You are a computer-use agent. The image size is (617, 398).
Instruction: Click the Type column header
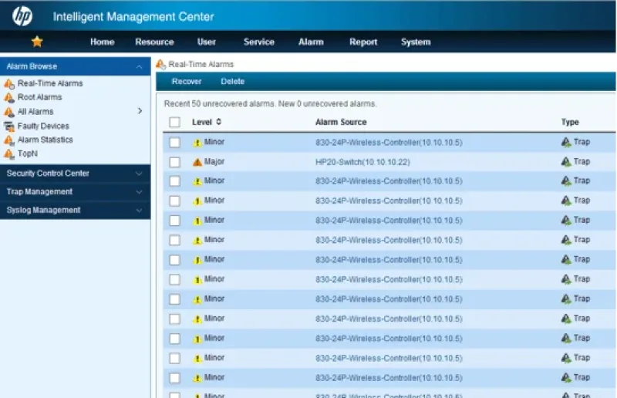(570, 122)
